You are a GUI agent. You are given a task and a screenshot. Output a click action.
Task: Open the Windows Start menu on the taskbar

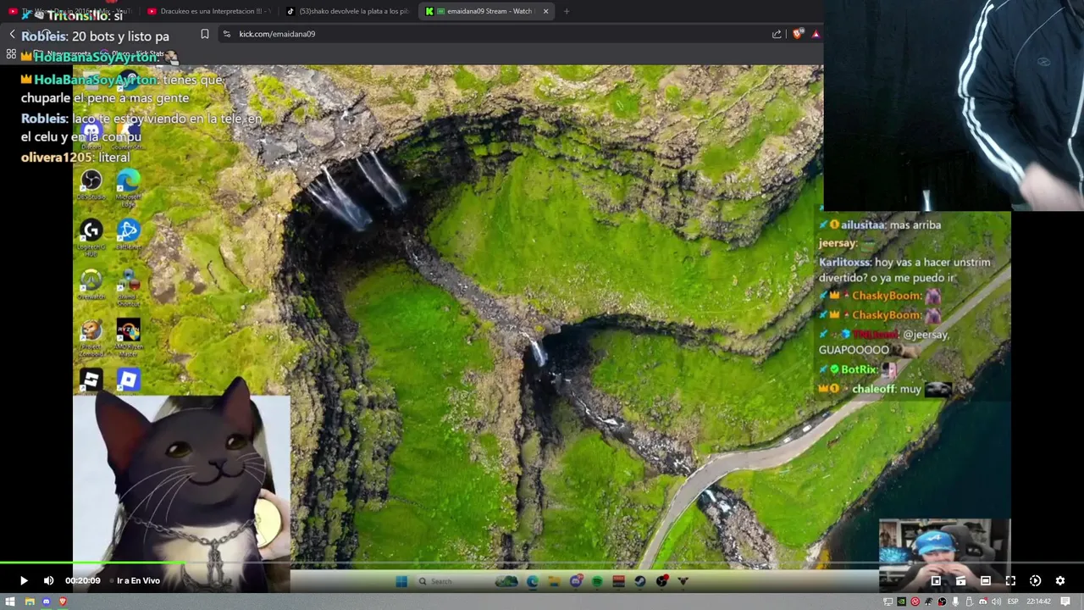coord(10,602)
